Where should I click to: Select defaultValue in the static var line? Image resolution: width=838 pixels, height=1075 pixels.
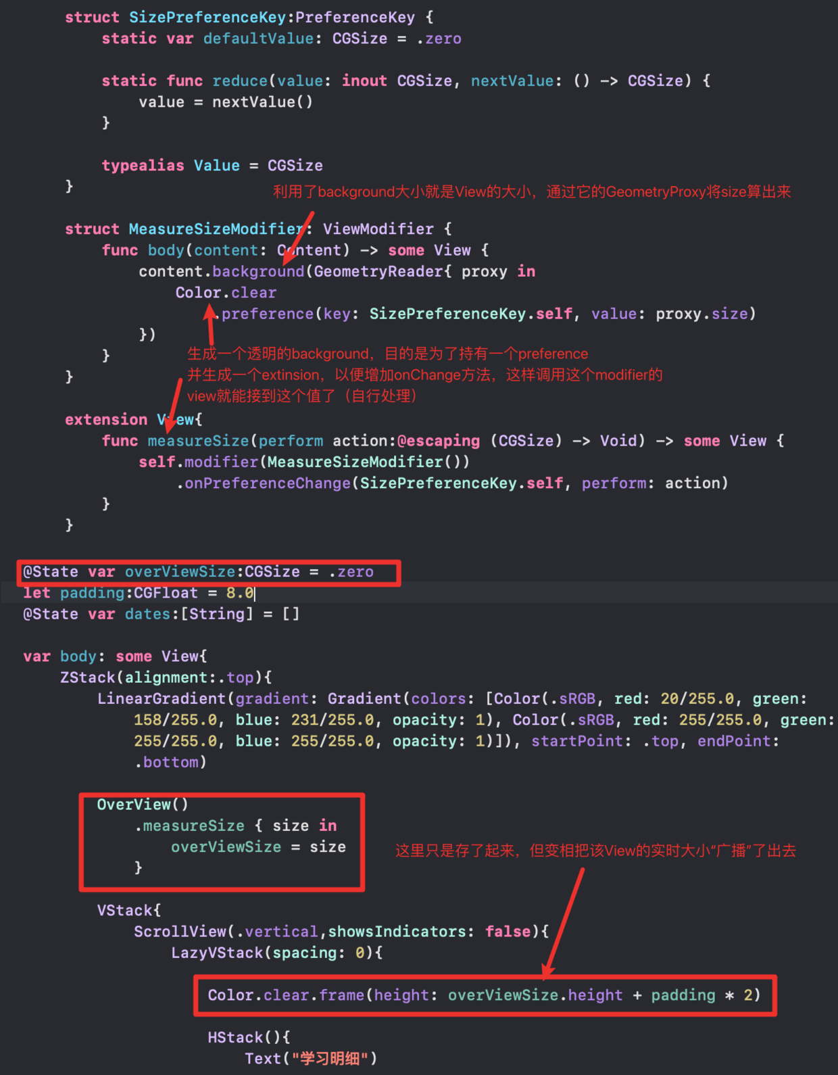click(258, 39)
